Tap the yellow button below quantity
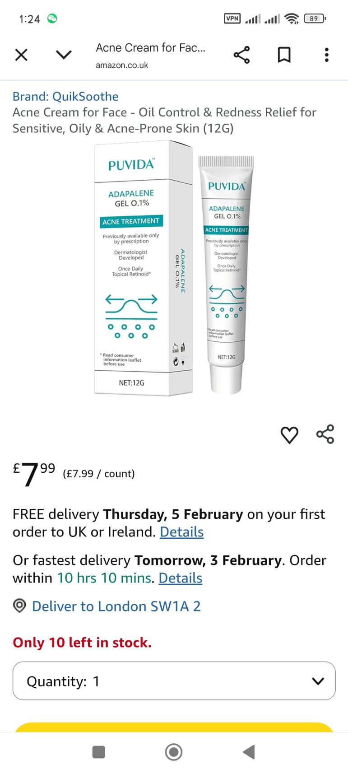 (x=174, y=727)
